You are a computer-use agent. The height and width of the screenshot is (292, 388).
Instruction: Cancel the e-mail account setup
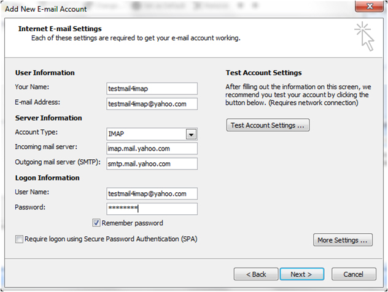tap(354, 274)
